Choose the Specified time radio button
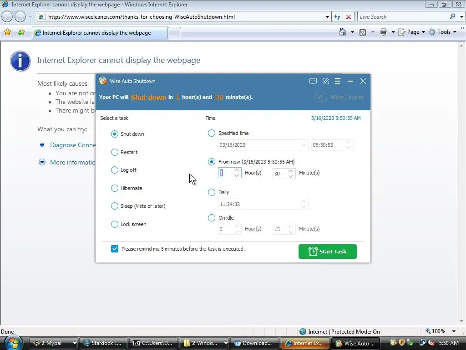This screenshot has width=466, height=350. point(211,133)
